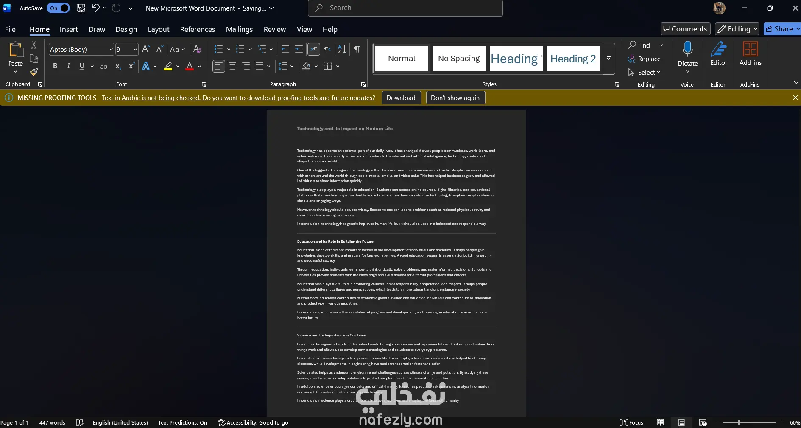Expand the Change Case Aa menu

(178, 49)
